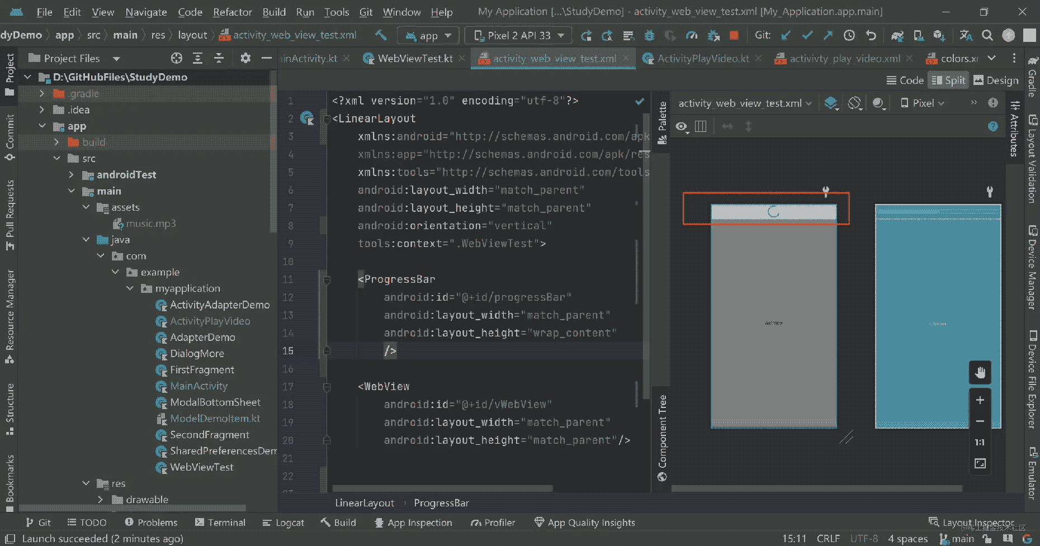Click the Make Project hammer icon
Image resolution: width=1040 pixels, height=546 pixels.
pos(381,35)
